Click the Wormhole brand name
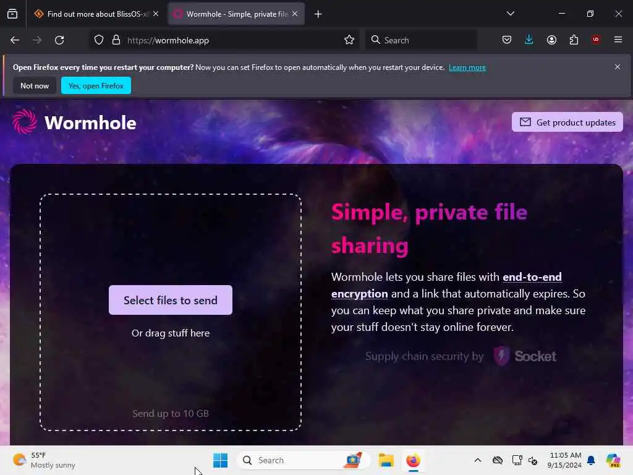The height and width of the screenshot is (475, 633). [90, 123]
